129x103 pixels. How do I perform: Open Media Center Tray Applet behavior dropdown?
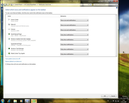[x=74, y=54]
